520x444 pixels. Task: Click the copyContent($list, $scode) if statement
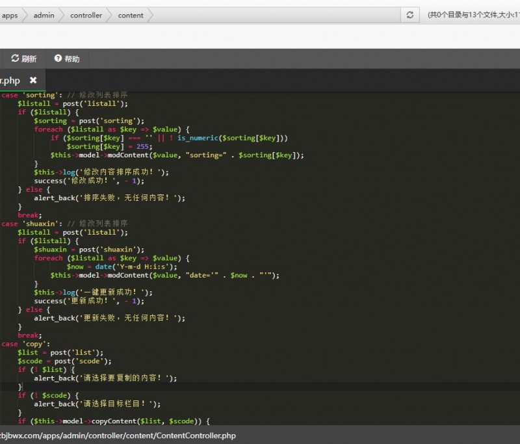click(x=114, y=421)
